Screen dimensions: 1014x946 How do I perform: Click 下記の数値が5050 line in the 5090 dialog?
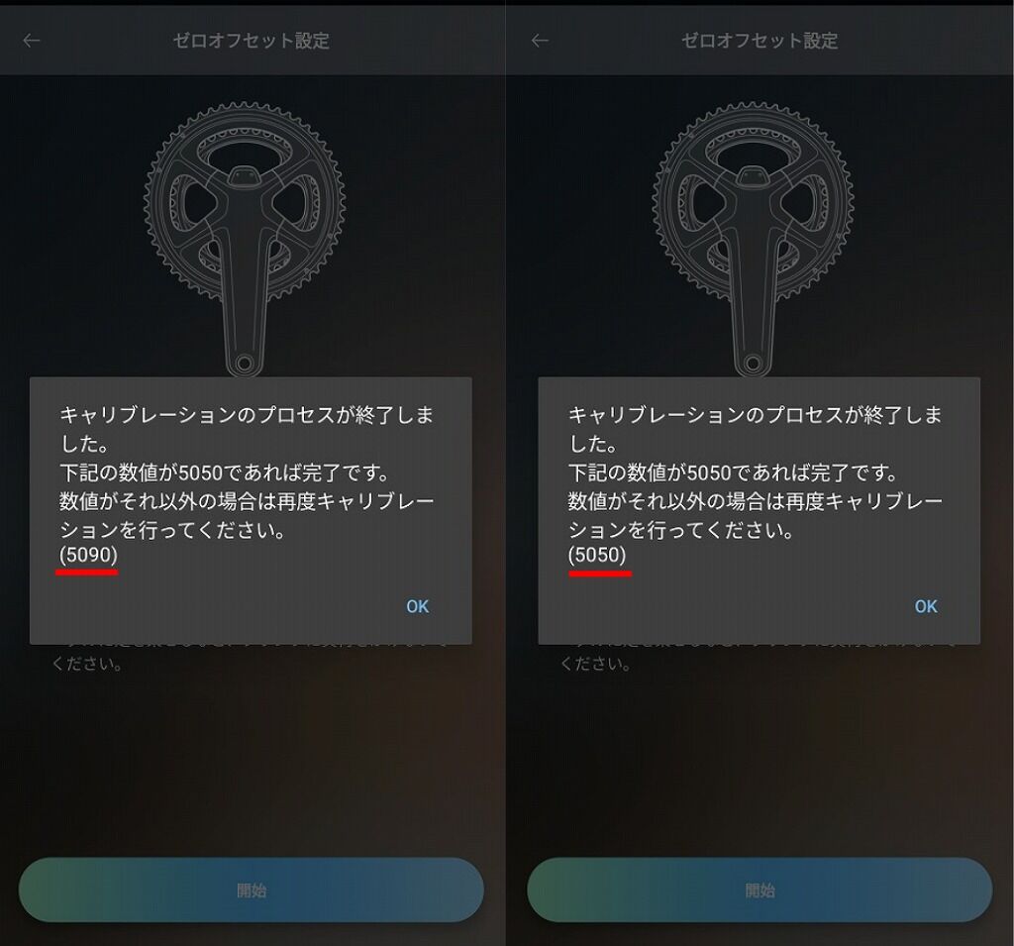click(x=225, y=473)
